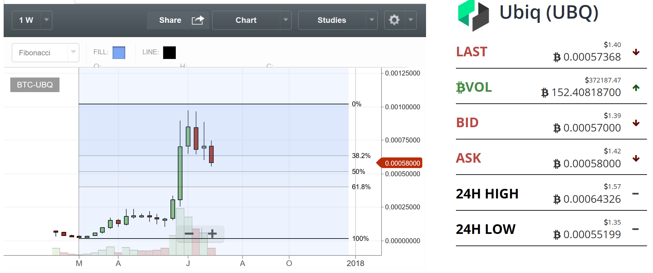Click the $372187.47 volume dollar amount
Viewport: 653px width, 273px height.
603,80
